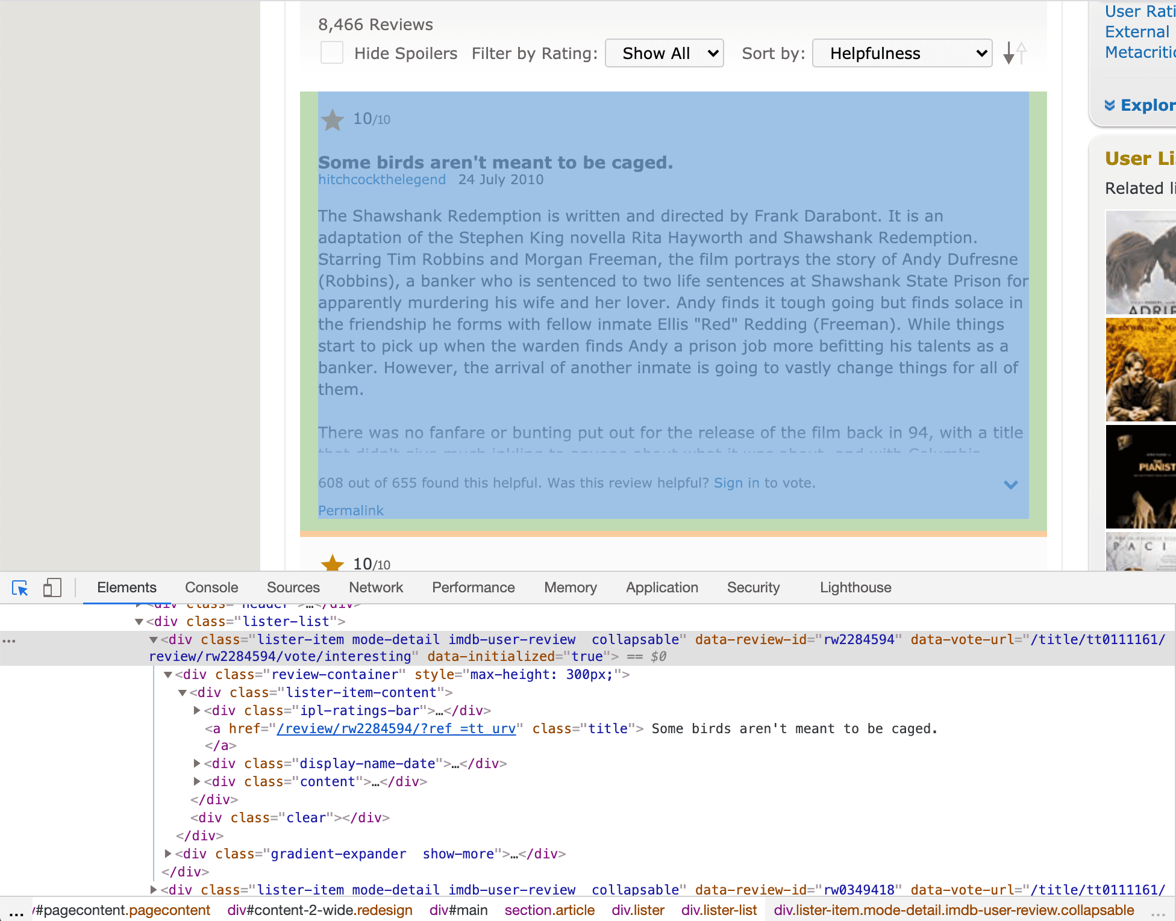Collapse the lister-item-content div node

pos(183,693)
